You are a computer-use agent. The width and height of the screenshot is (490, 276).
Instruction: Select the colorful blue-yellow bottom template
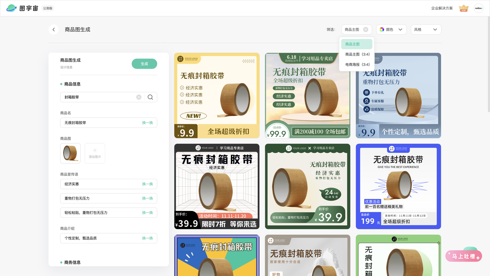pos(217,255)
